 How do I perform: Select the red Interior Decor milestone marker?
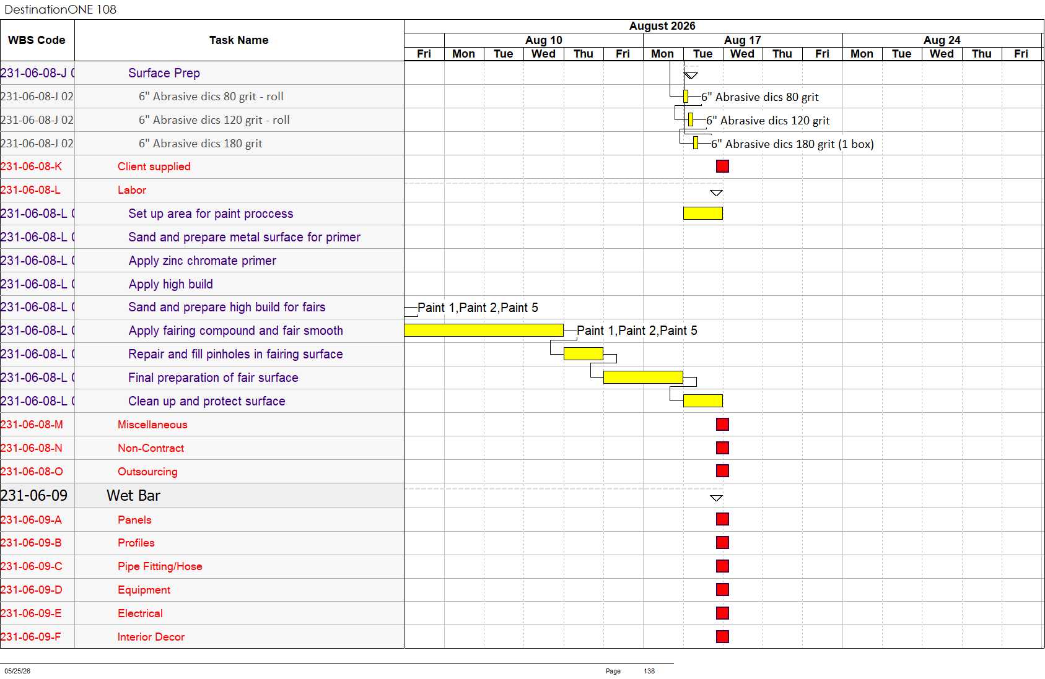pos(722,636)
